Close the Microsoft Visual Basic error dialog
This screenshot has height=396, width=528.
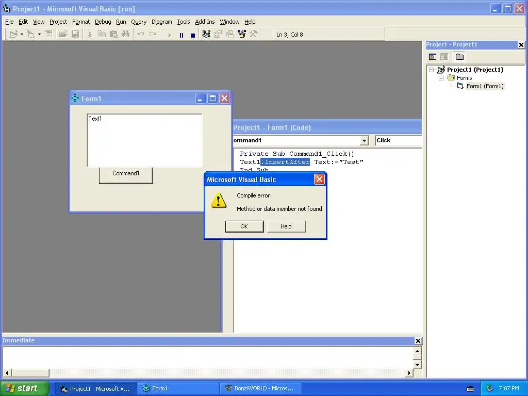(319, 179)
